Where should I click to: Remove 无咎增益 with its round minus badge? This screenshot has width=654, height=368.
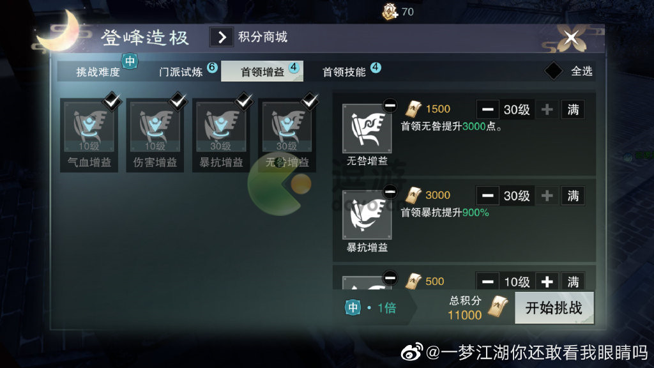[x=390, y=105]
